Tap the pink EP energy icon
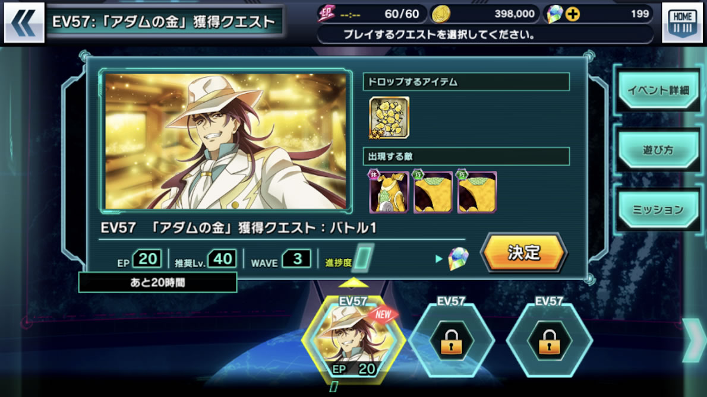707x397 pixels. [326, 14]
